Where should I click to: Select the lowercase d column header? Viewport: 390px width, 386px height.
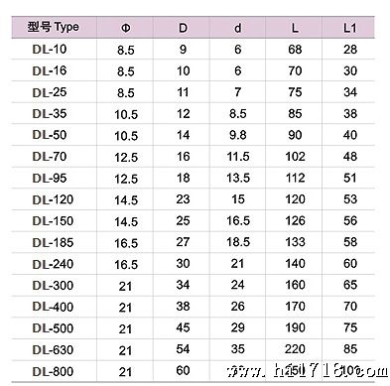[237, 28]
